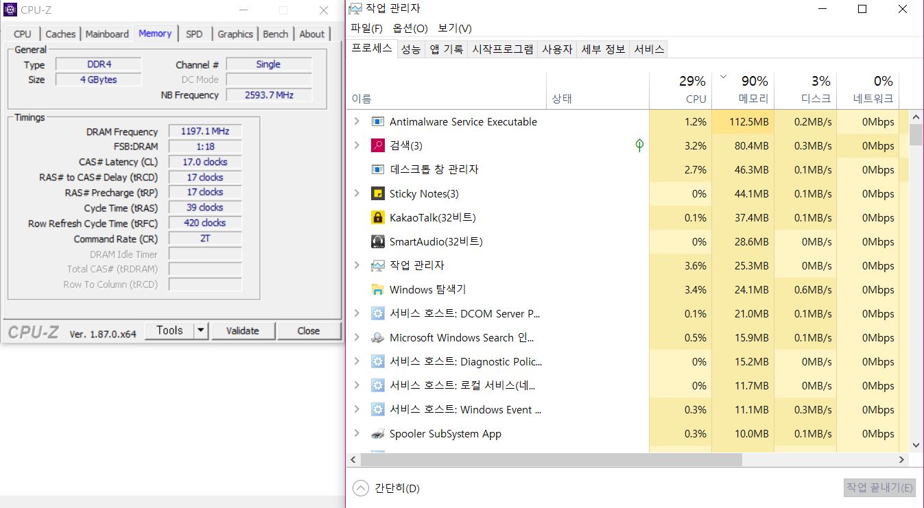924x508 pixels.
Task: Click the Spooler SubSystem printer icon
Action: [x=377, y=434]
